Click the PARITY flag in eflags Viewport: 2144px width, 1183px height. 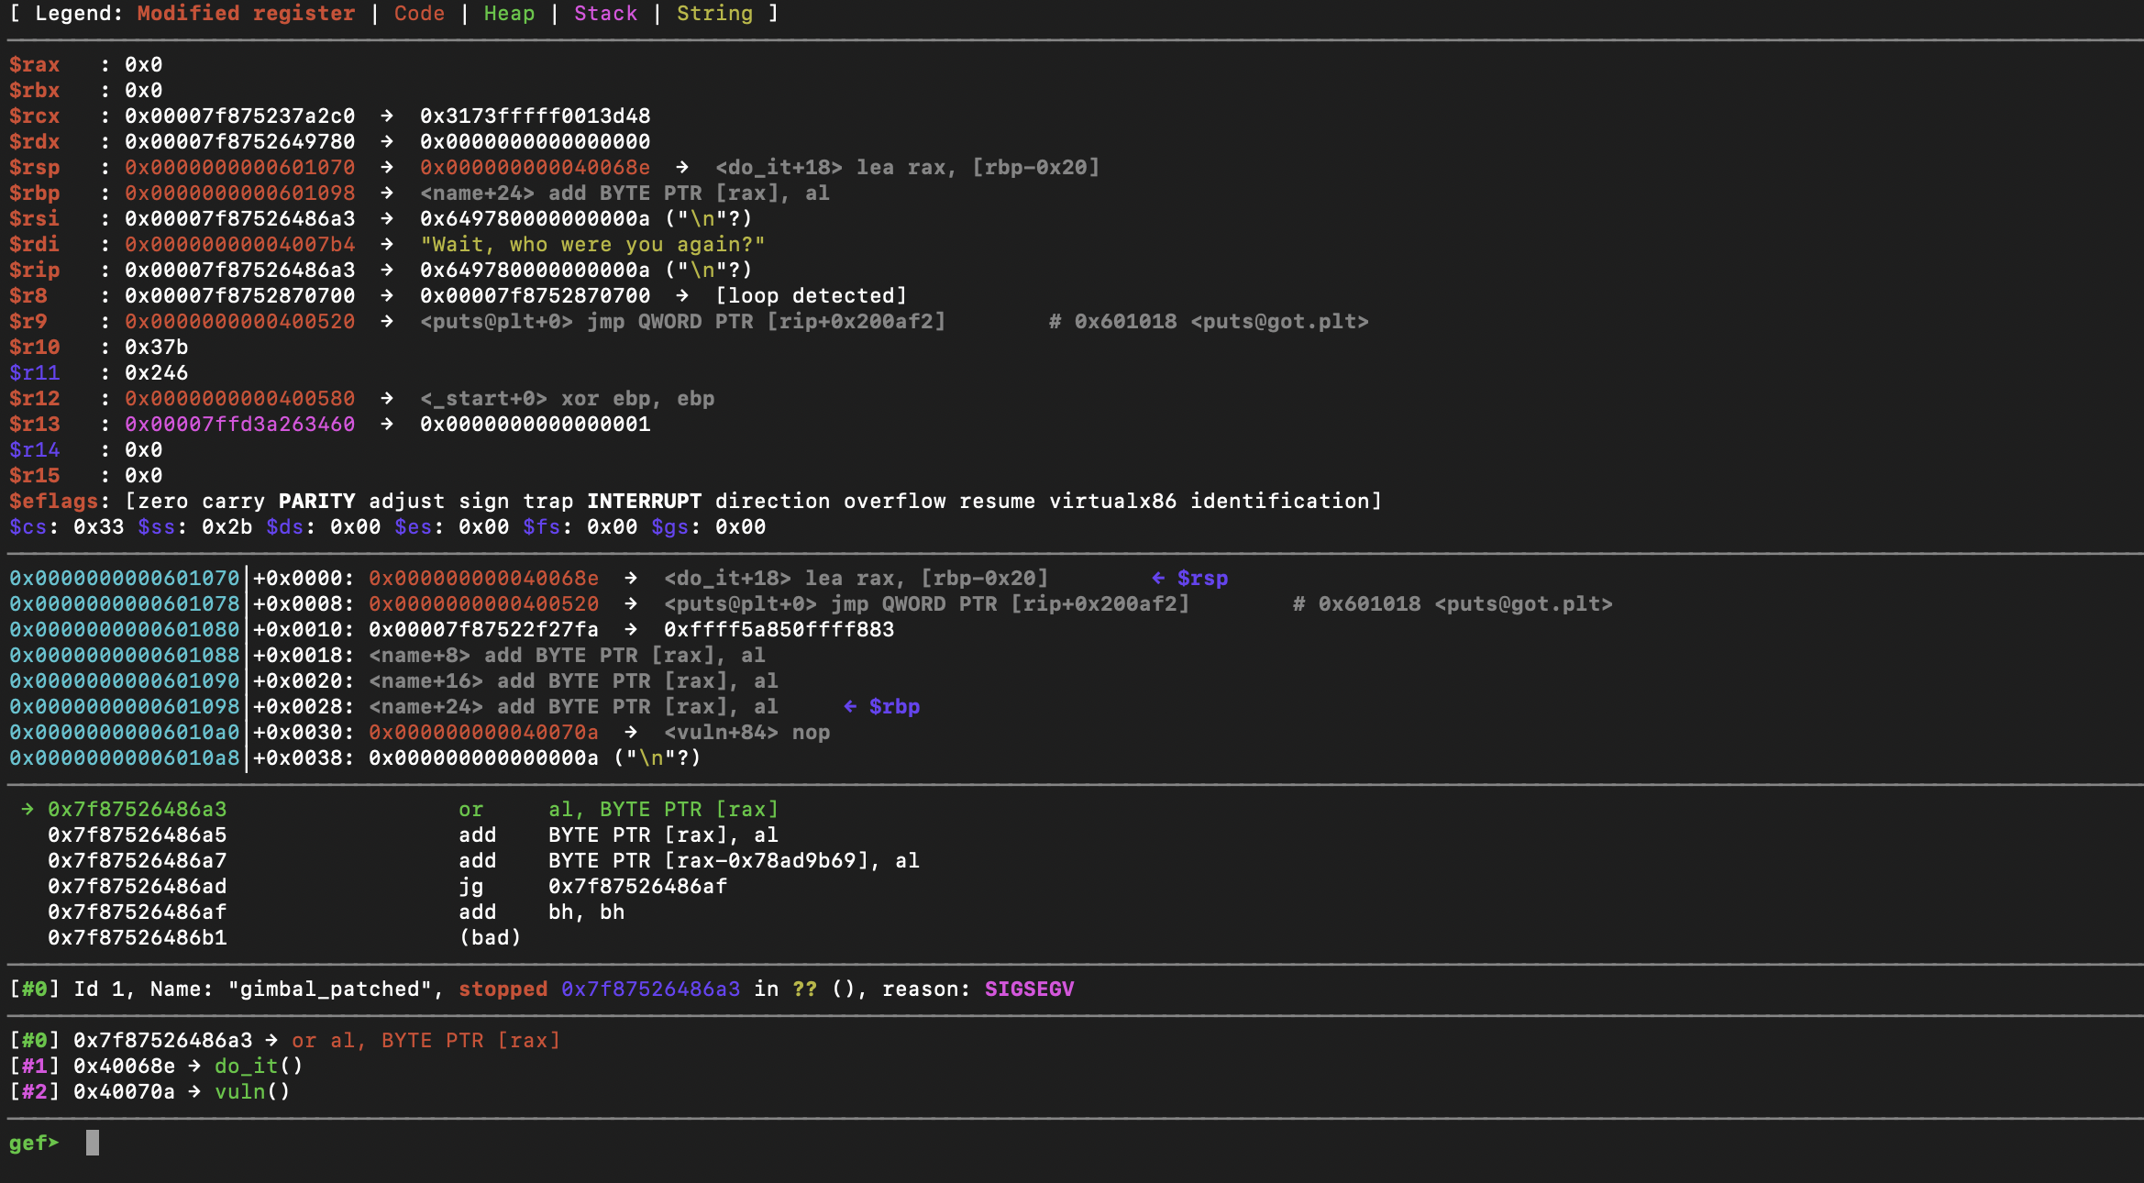[317, 502]
